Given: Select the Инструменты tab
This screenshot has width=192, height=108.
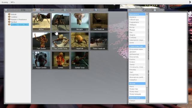Looking at the screenshot, I should 135,10.
